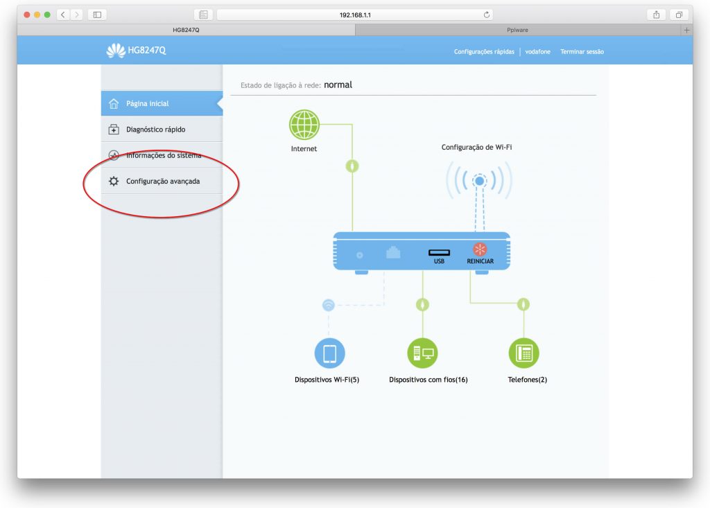The image size is (710, 508).
Task: Click the Telefones(2) phone icon
Action: point(525,352)
